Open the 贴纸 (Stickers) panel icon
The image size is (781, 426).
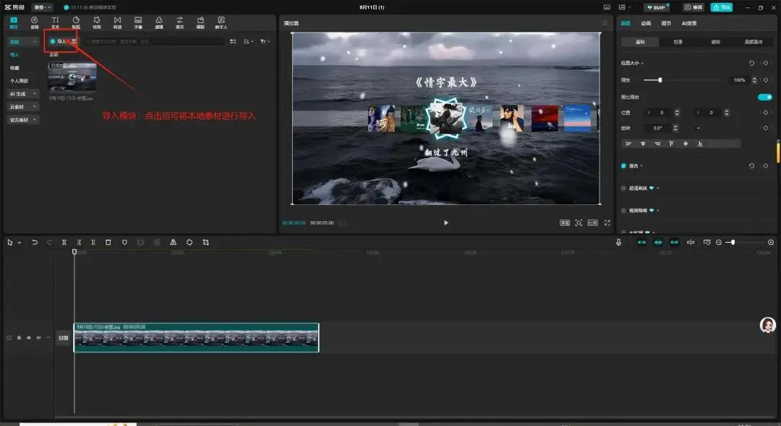coord(76,22)
